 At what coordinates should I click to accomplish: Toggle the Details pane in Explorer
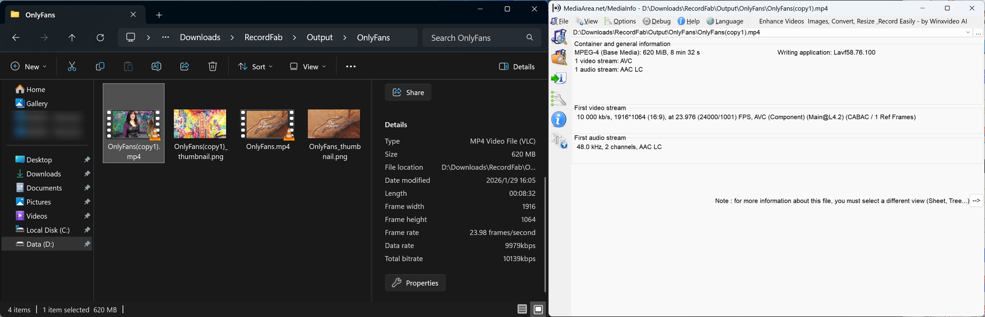pos(517,67)
